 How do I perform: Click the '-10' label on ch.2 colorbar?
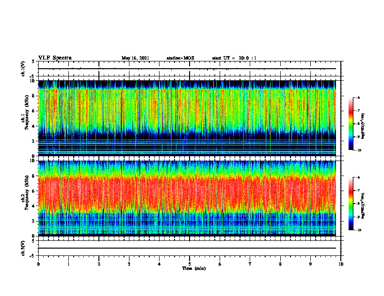358,230
